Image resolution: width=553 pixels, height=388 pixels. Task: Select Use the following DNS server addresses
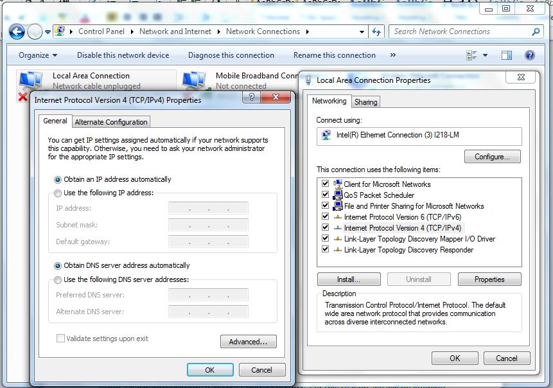tap(58, 280)
